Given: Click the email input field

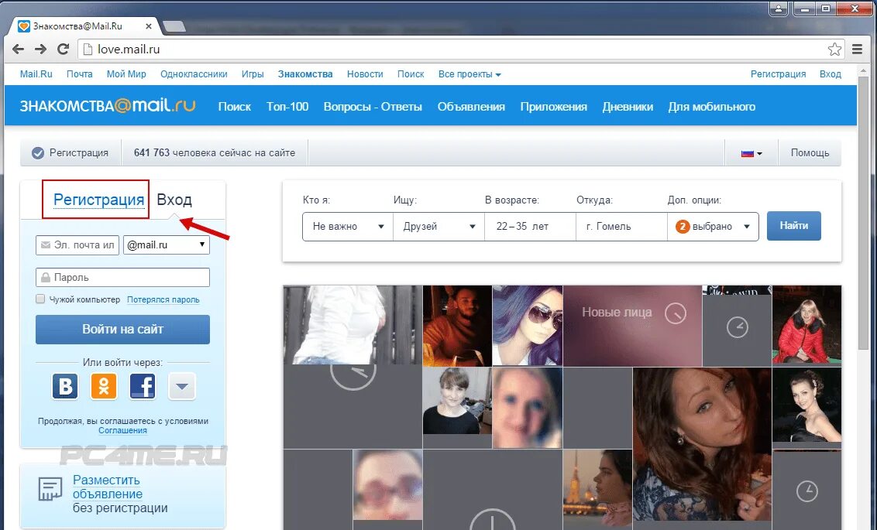Looking at the screenshot, I should pos(77,244).
